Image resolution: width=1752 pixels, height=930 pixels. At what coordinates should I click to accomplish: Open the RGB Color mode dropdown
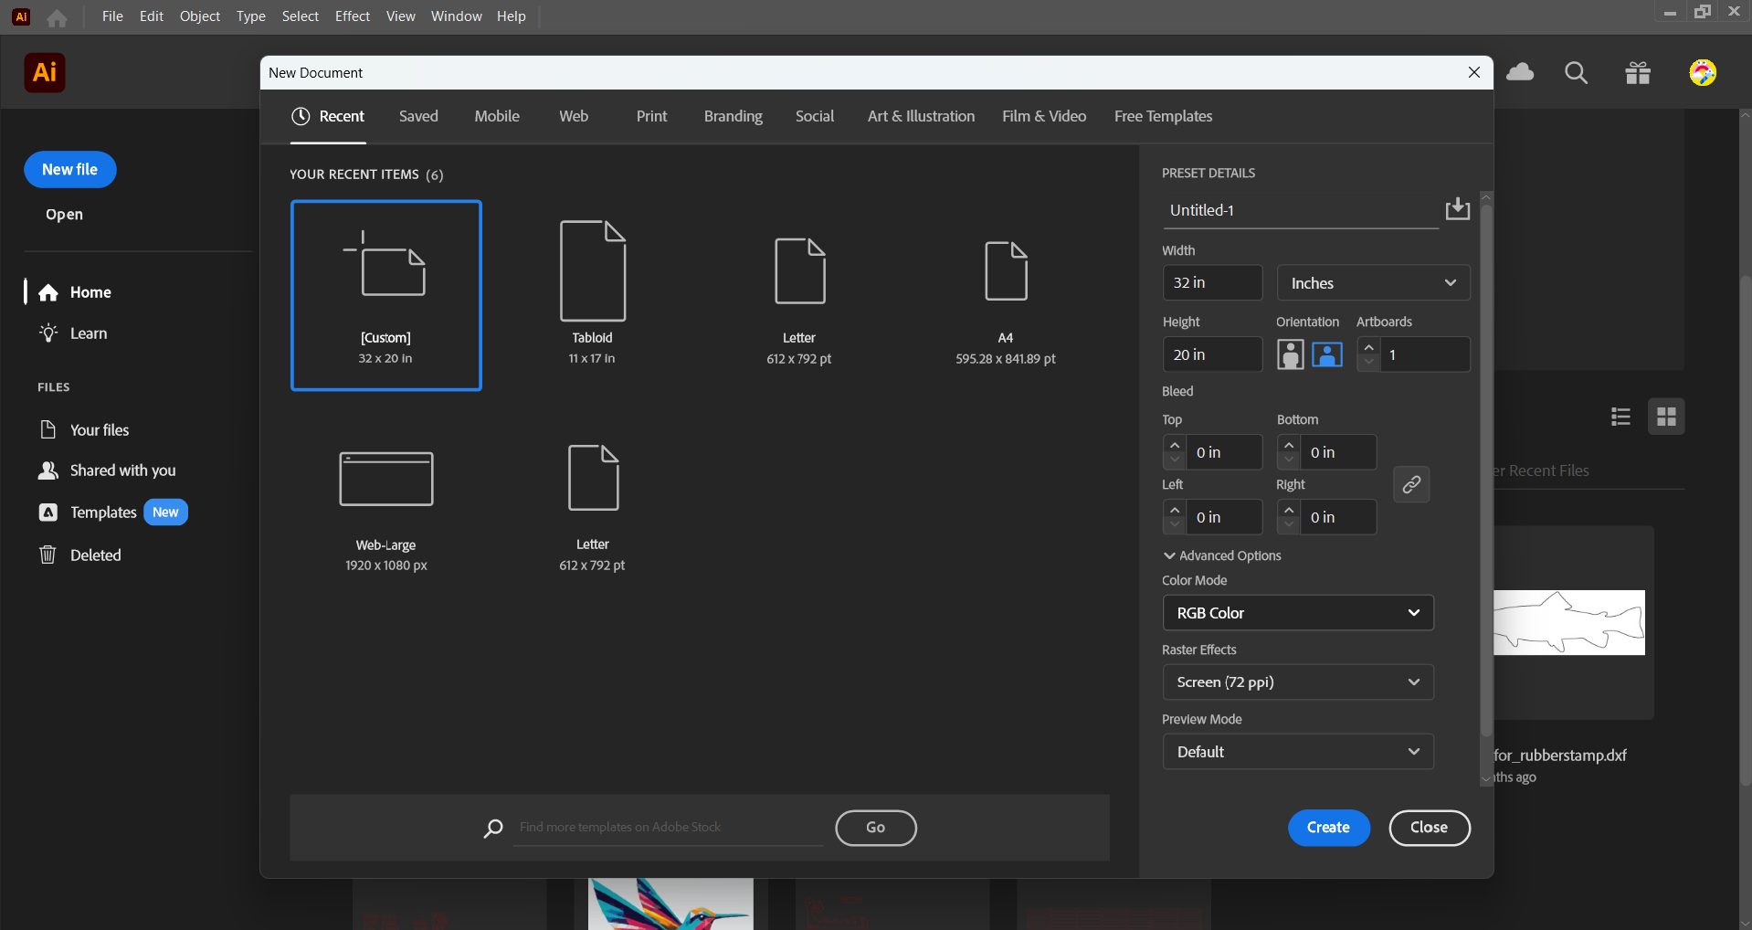pos(1298,613)
